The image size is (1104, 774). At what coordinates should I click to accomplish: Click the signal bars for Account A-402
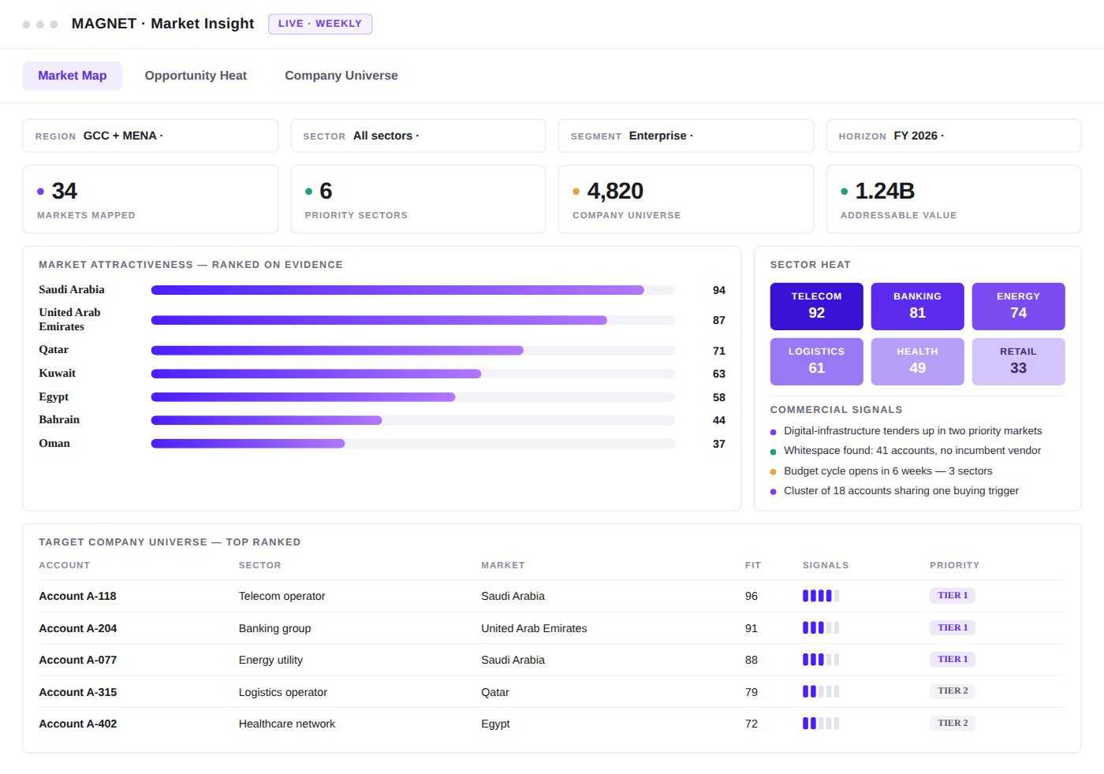coord(821,723)
